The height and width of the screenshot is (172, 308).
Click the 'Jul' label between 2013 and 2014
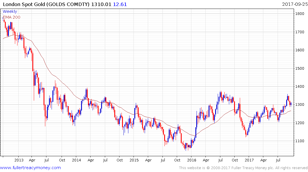[x=46, y=160]
